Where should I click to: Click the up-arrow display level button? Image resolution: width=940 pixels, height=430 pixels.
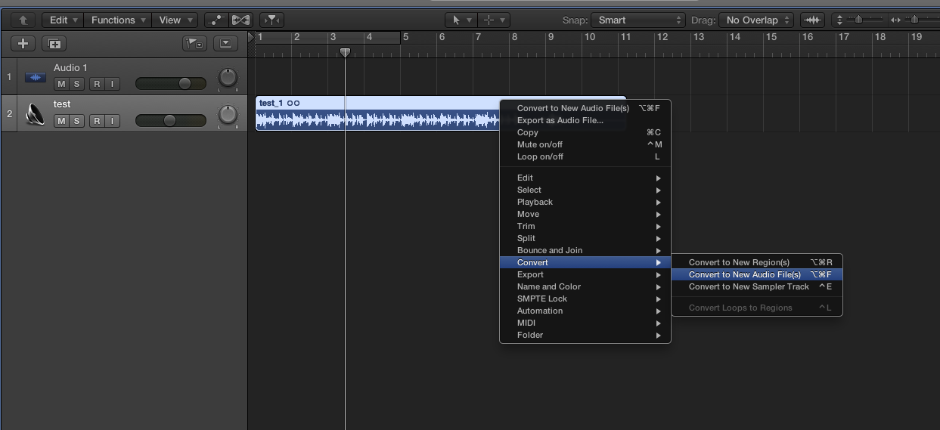(x=23, y=20)
